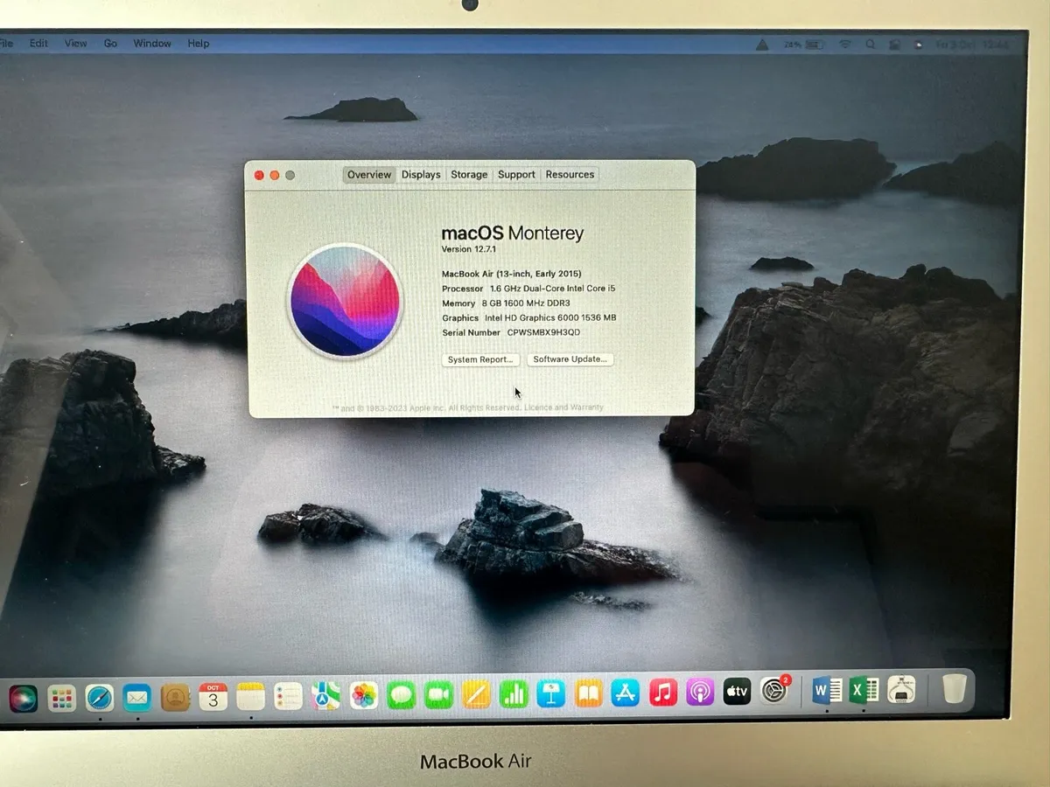Open the Wi-Fi status menu

click(x=844, y=44)
